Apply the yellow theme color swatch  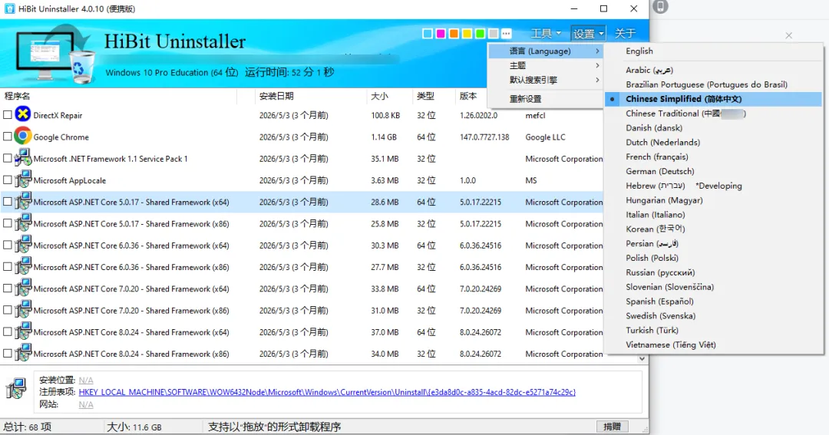[x=467, y=34]
